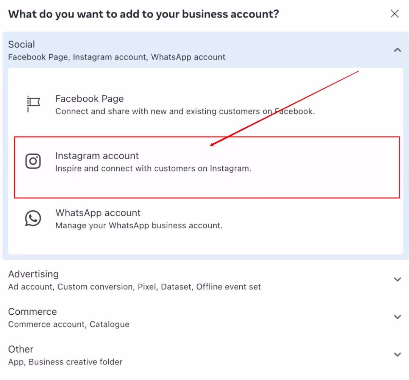This screenshot has height=380, width=409.
Task: Click the Facebook Page flag icon
Action: 33,104
